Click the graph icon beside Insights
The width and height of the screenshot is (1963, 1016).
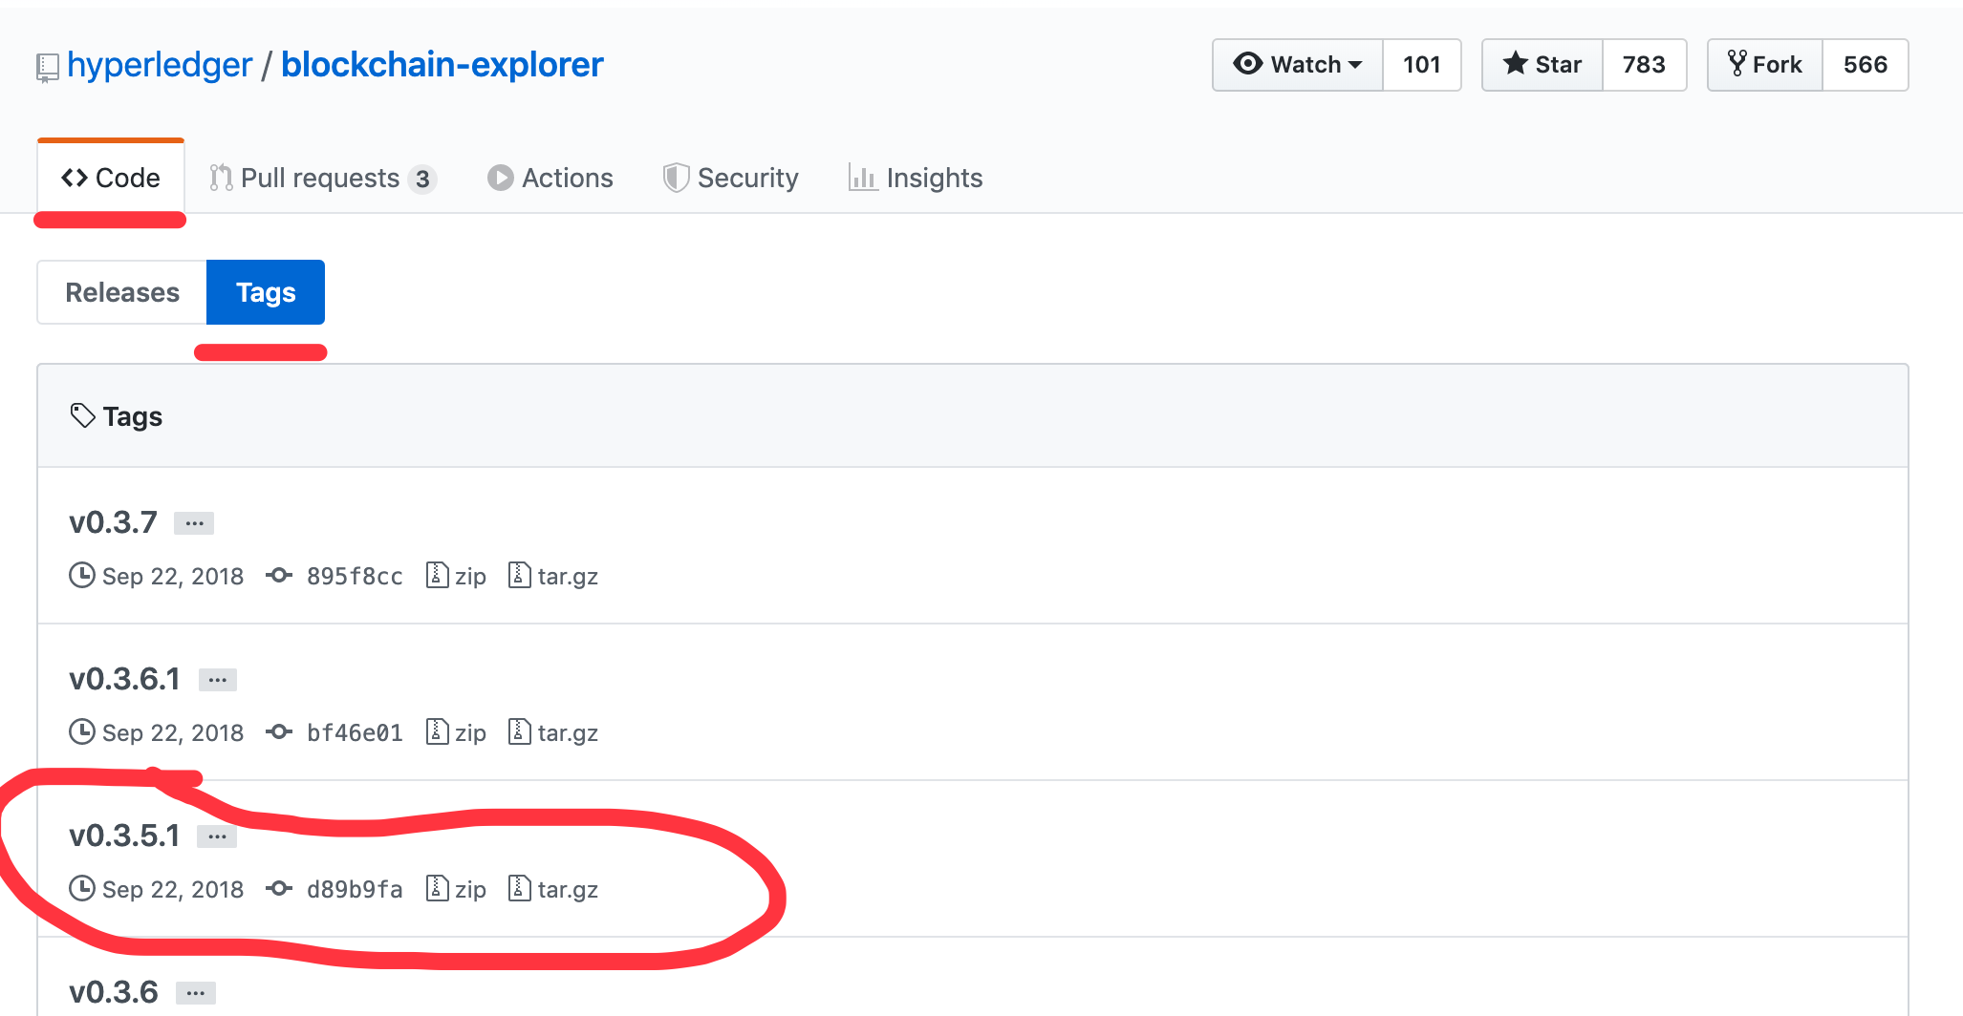pyautogui.click(x=863, y=178)
